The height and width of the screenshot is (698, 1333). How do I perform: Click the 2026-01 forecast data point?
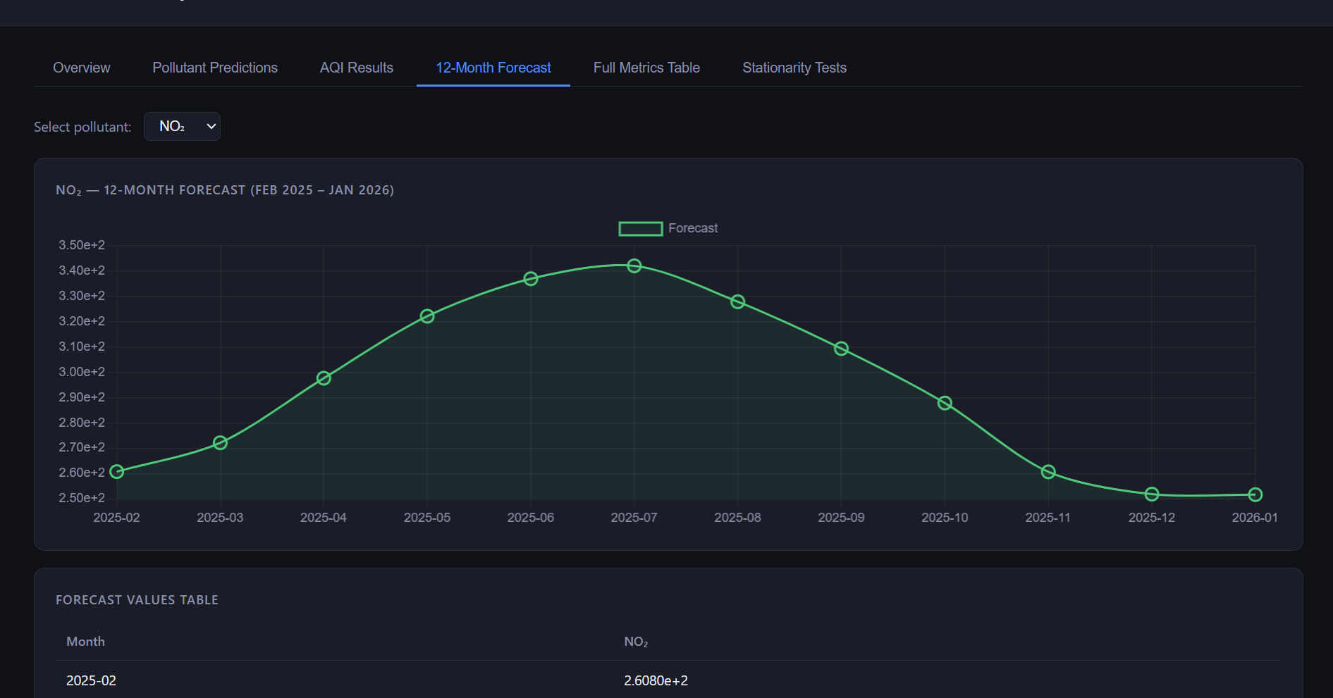pyautogui.click(x=1255, y=495)
